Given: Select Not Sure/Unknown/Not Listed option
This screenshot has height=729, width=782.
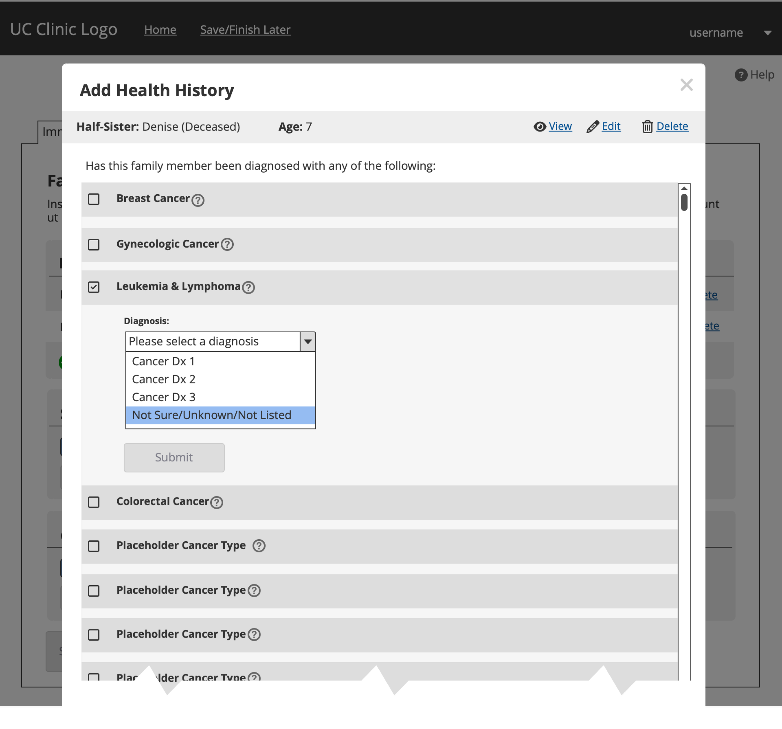Looking at the screenshot, I should 221,415.
